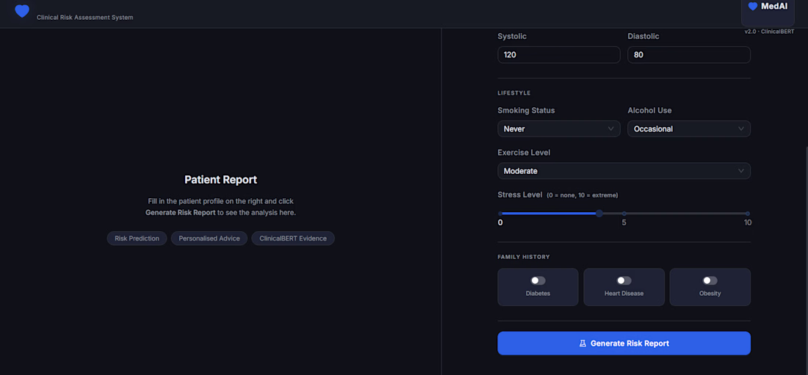This screenshot has width=808, height=375.
Task: Click the Systolic input field
Action: click(x=558, y=54)
